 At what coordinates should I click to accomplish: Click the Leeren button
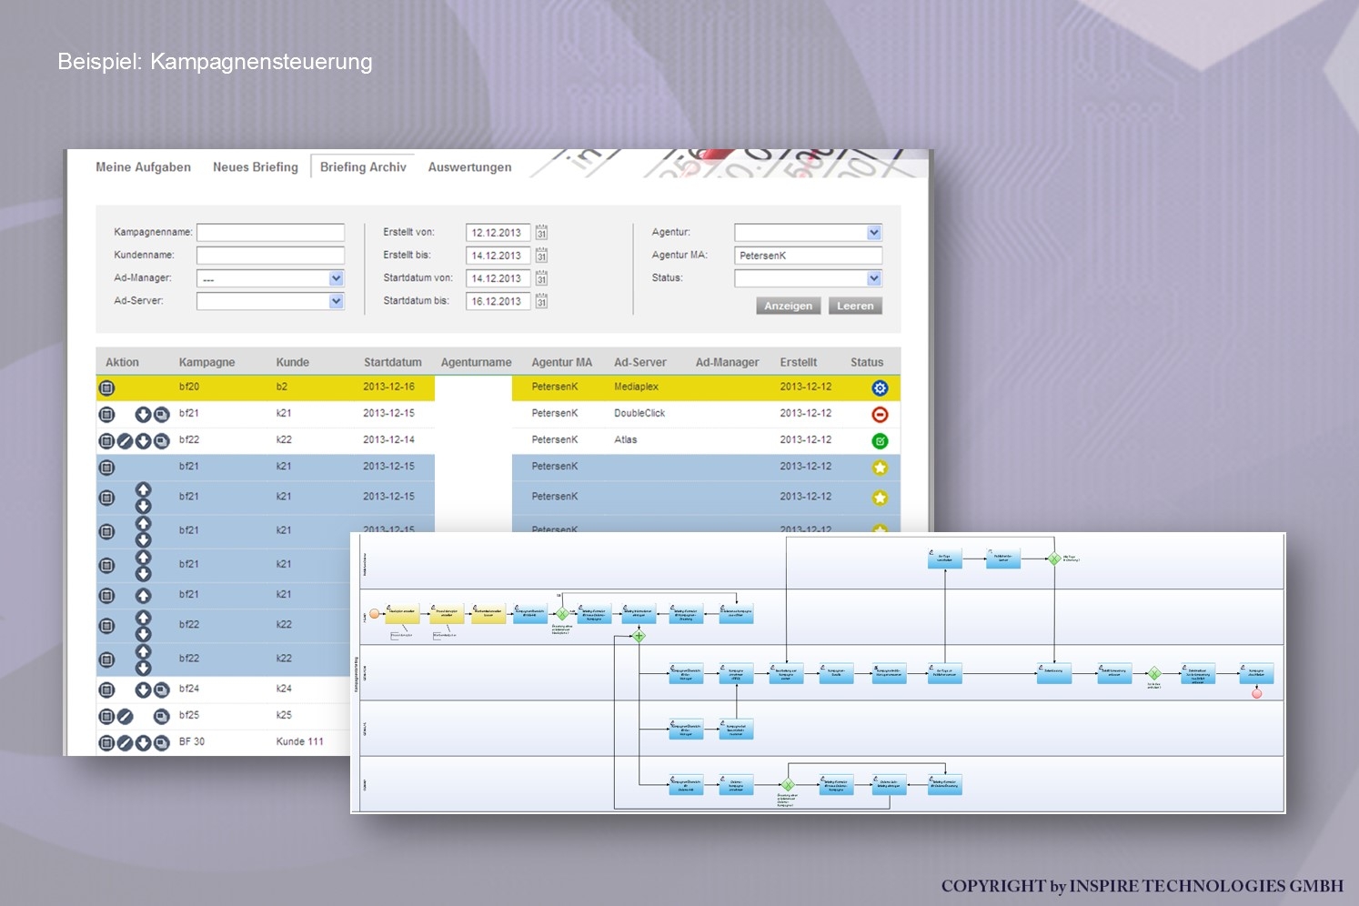click(855, 306)
